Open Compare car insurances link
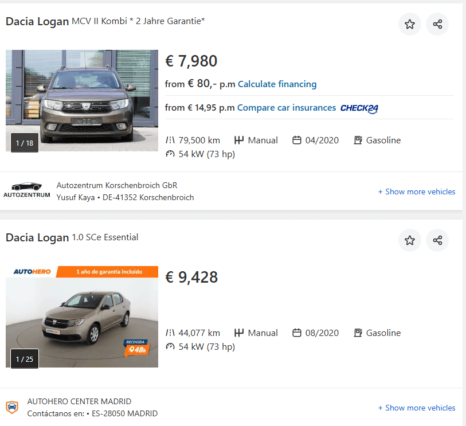Screen dimensions: 466x426 click(286, 108)
